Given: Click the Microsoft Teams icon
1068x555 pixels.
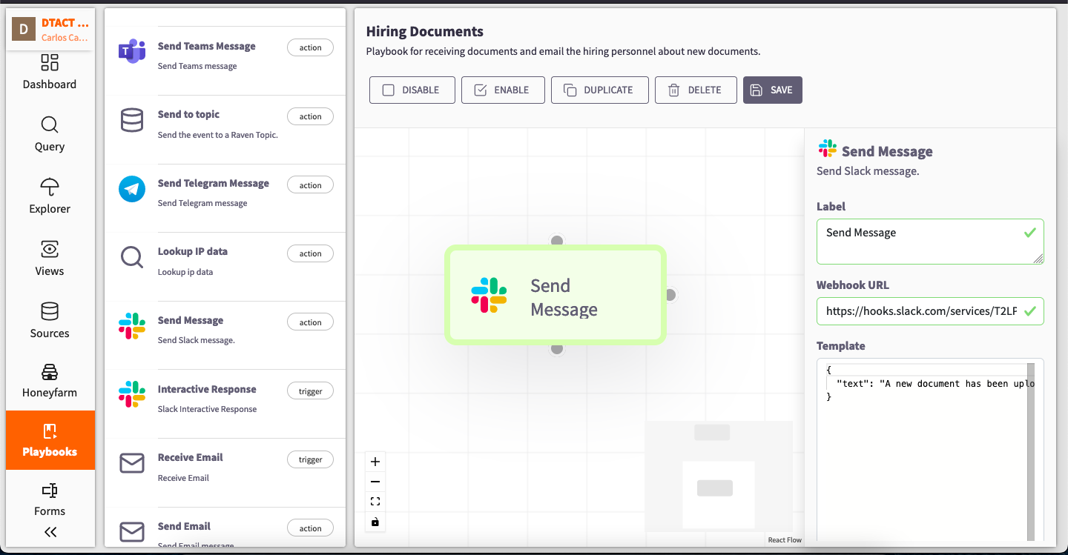Looking at the screenshot, I should (132, 51).
